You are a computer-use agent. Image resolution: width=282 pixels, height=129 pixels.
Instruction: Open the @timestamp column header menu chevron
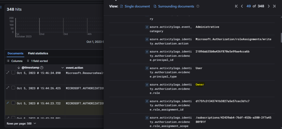click(x=62, y=68)
